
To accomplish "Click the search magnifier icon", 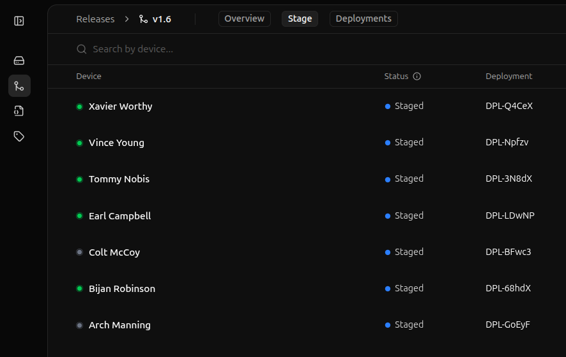I will pyautogui.click(x=81, y=49).
